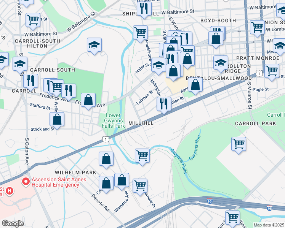Select the Eagle St label

(x=261, y=90)
